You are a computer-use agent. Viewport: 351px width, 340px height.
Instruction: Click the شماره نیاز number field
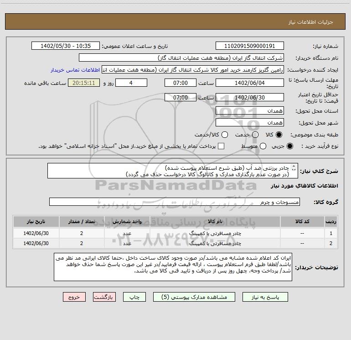(250, 46)
